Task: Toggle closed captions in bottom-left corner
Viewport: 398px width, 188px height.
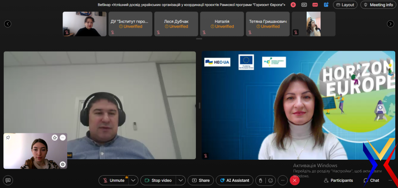Action: [x=8, y=180]
